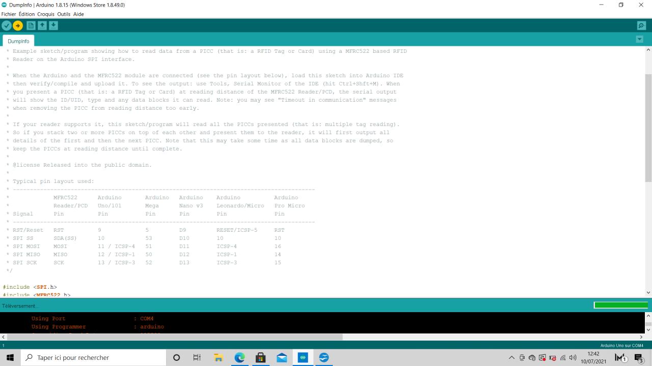Save the sketch with the Save icon
Image resolution: width=652 pixels, height=366 pixels.
(x=53, y=25)
